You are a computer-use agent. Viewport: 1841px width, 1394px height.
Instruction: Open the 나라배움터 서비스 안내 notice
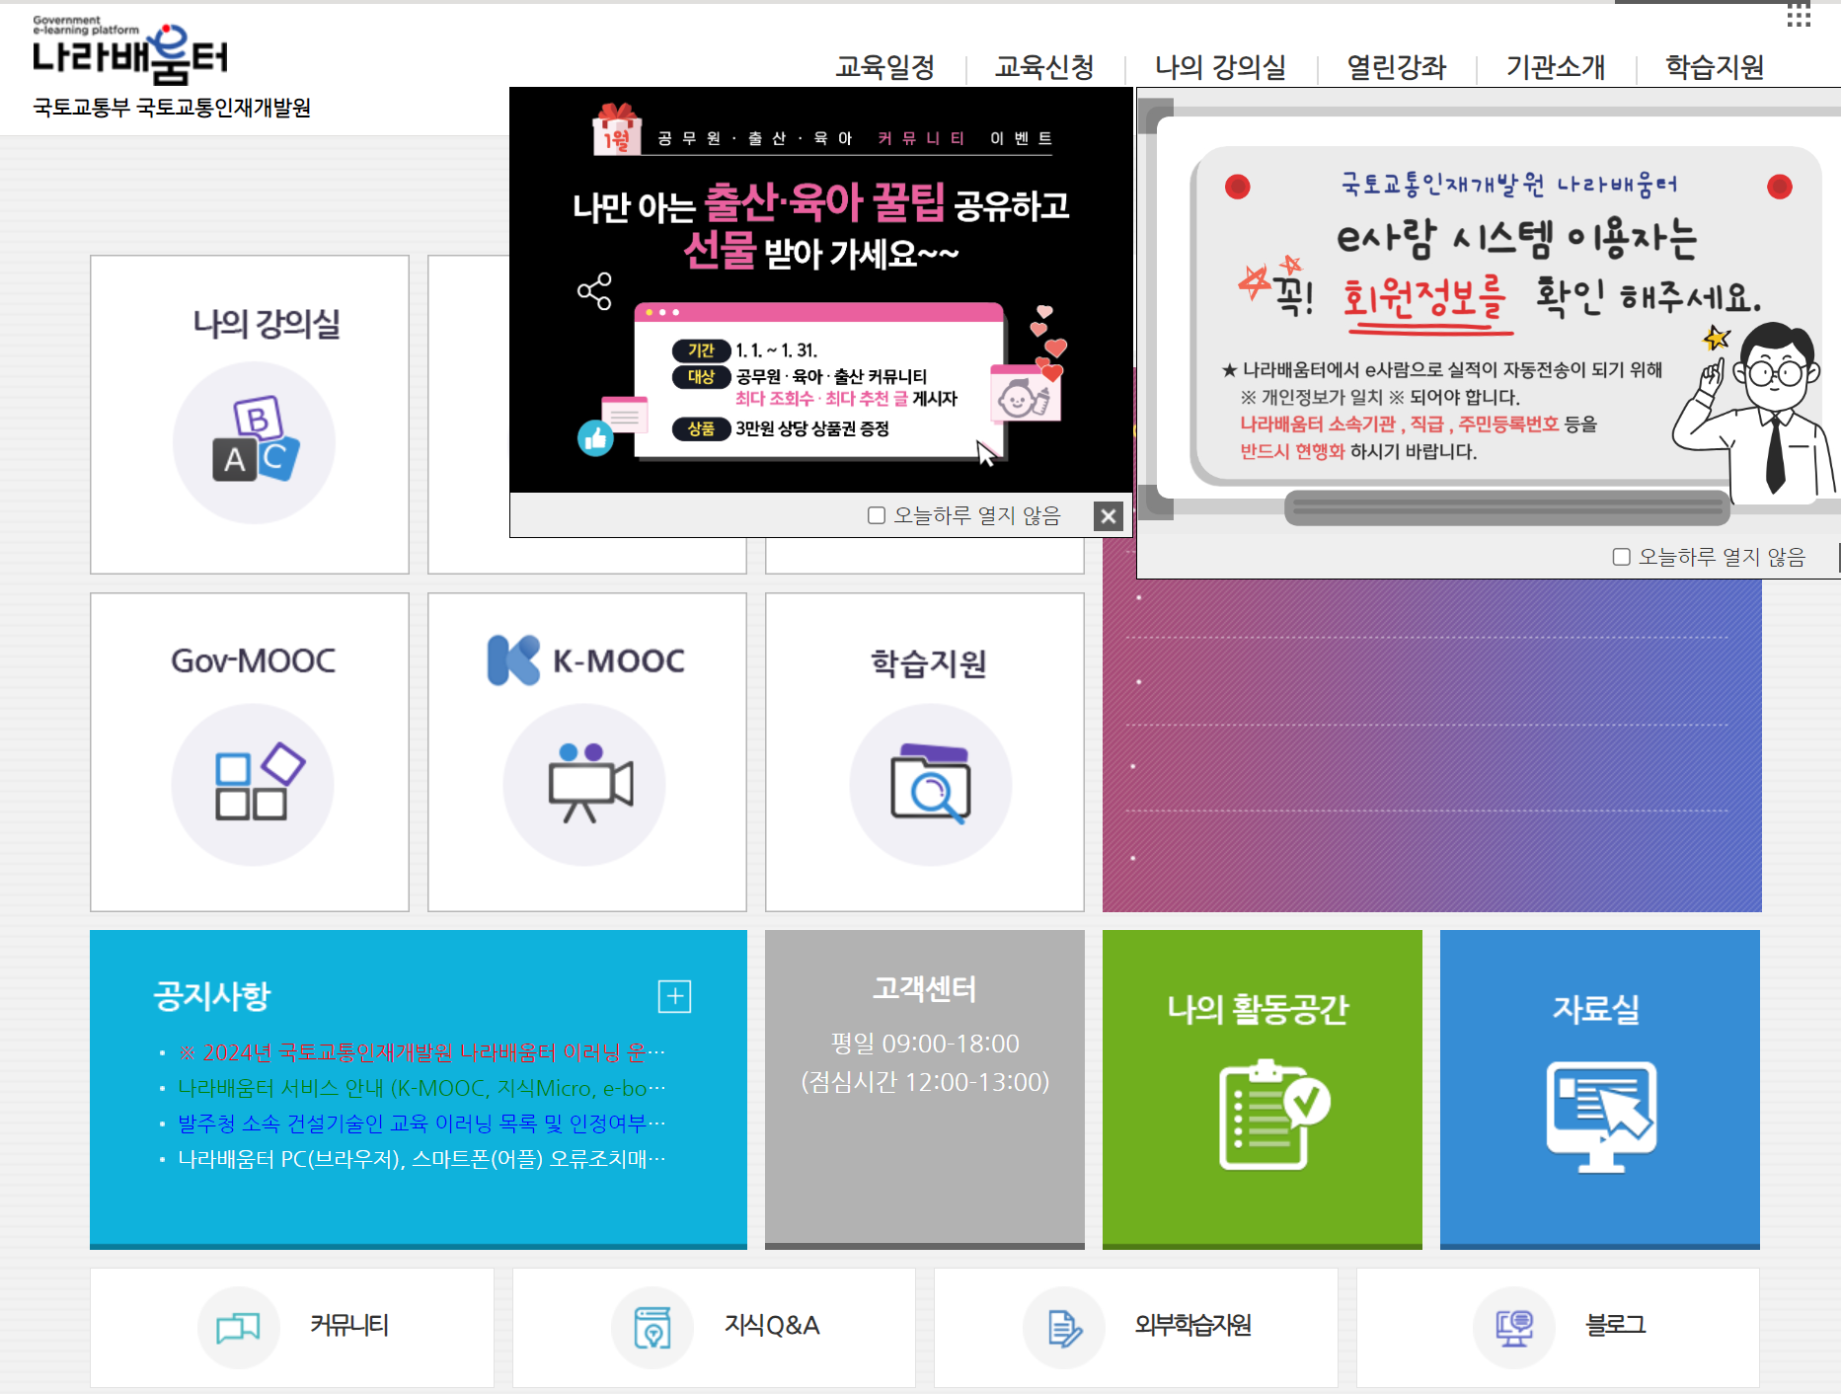tap(422, 1088)
